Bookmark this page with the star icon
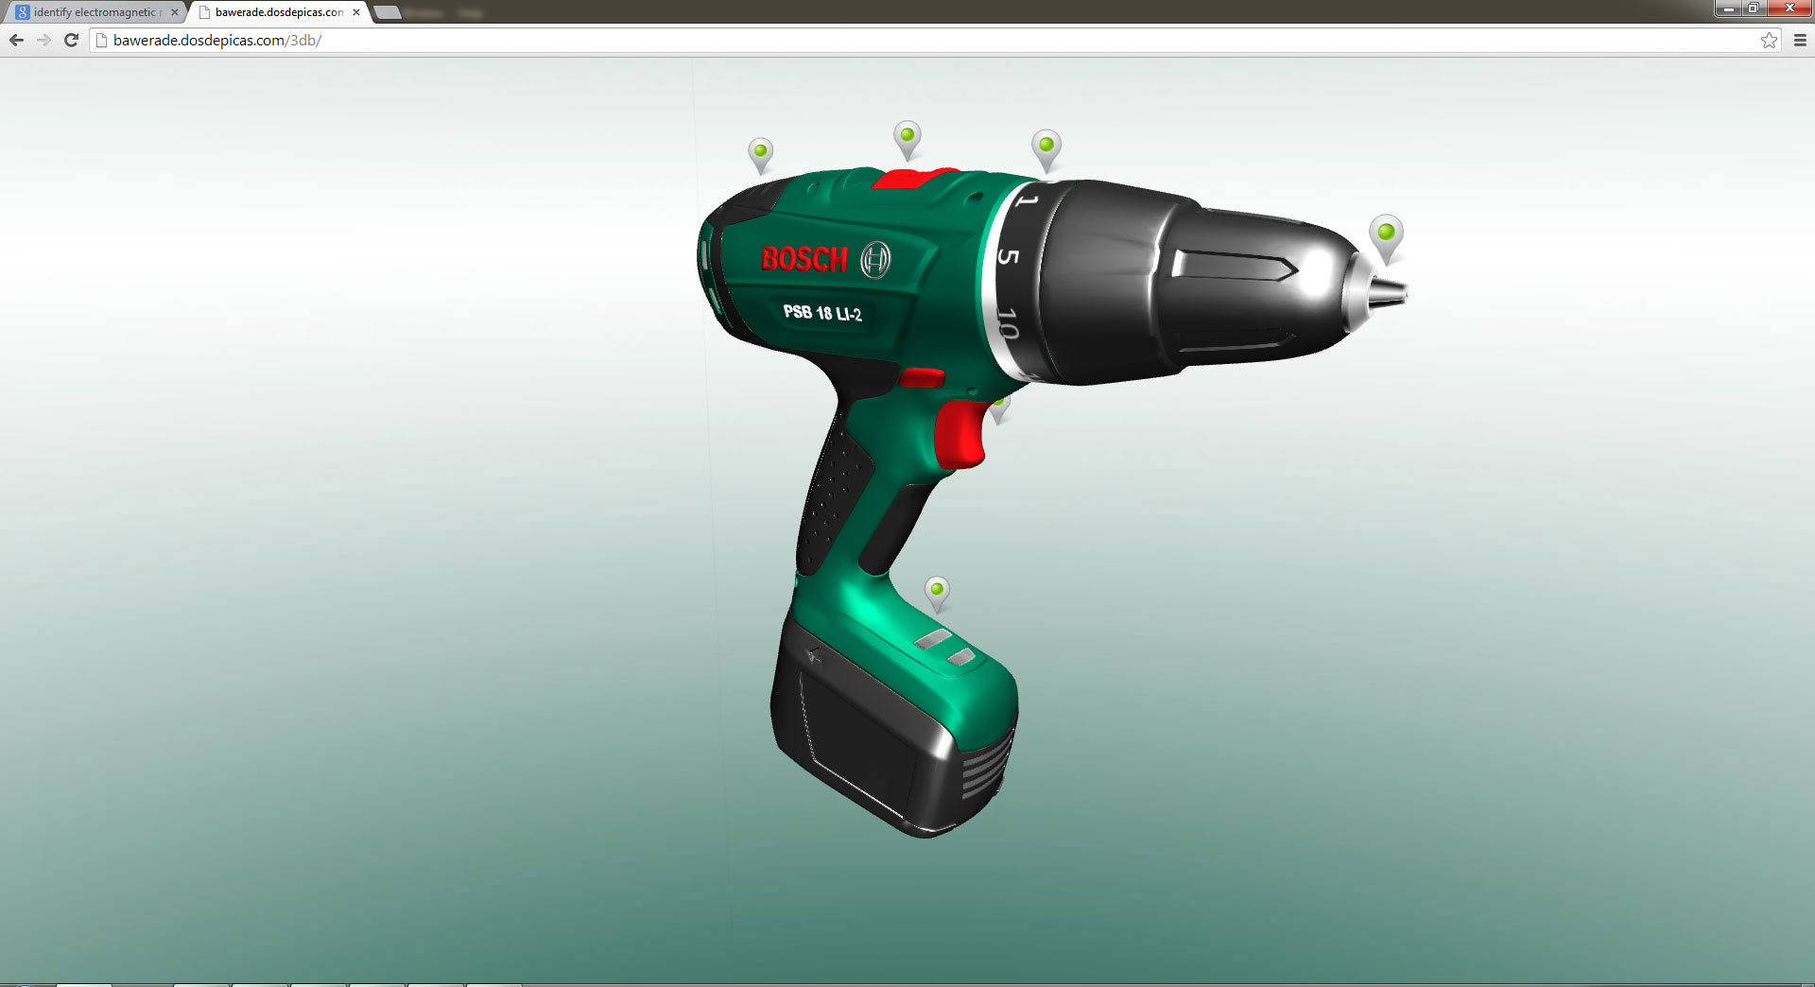The width and height of the screenshot is (1815, 987). pyautogui.click(x=1769, y=40)
